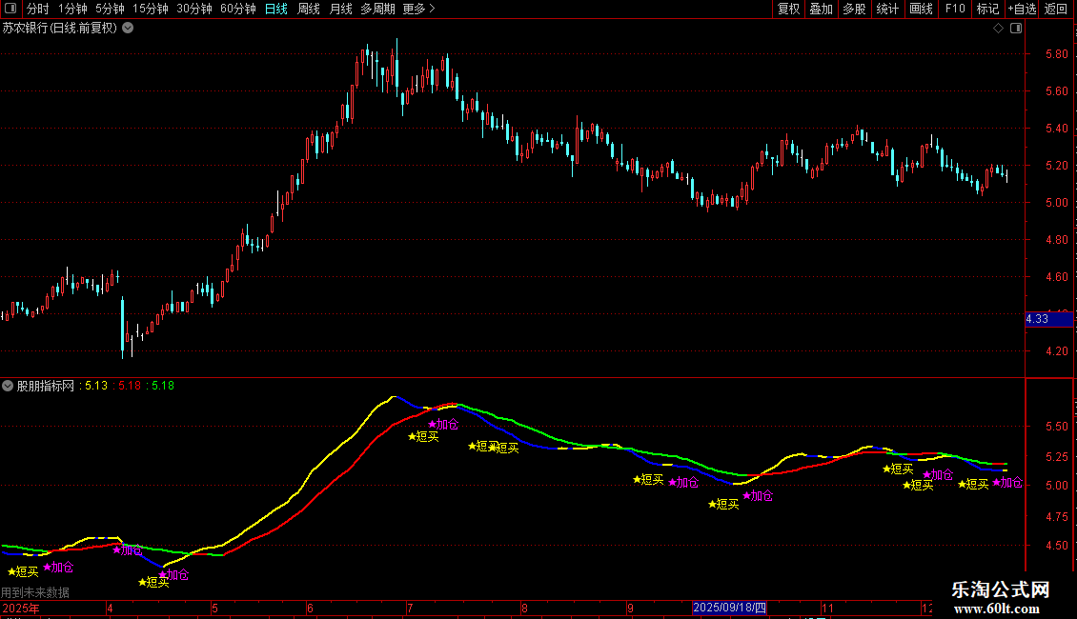The image size is (1077, 619).
Task: Open F10 company info
Action: pos(955,9)
